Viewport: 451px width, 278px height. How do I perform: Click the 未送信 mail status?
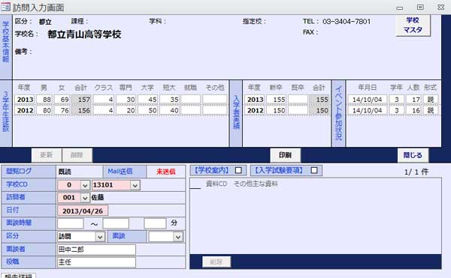coord(165,172)
